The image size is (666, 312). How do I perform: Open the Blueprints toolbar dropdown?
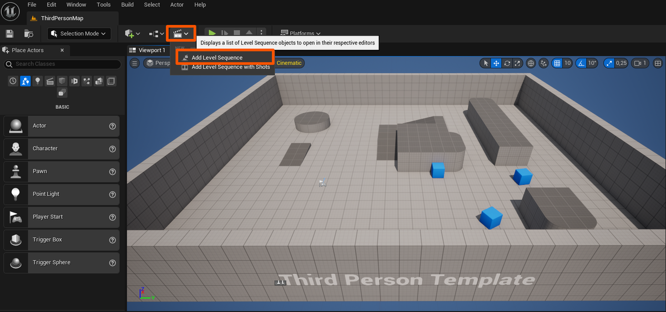157,34
